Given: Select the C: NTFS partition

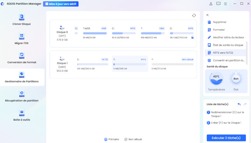Looking at the screenshot, I should click(x=124, y=33).
